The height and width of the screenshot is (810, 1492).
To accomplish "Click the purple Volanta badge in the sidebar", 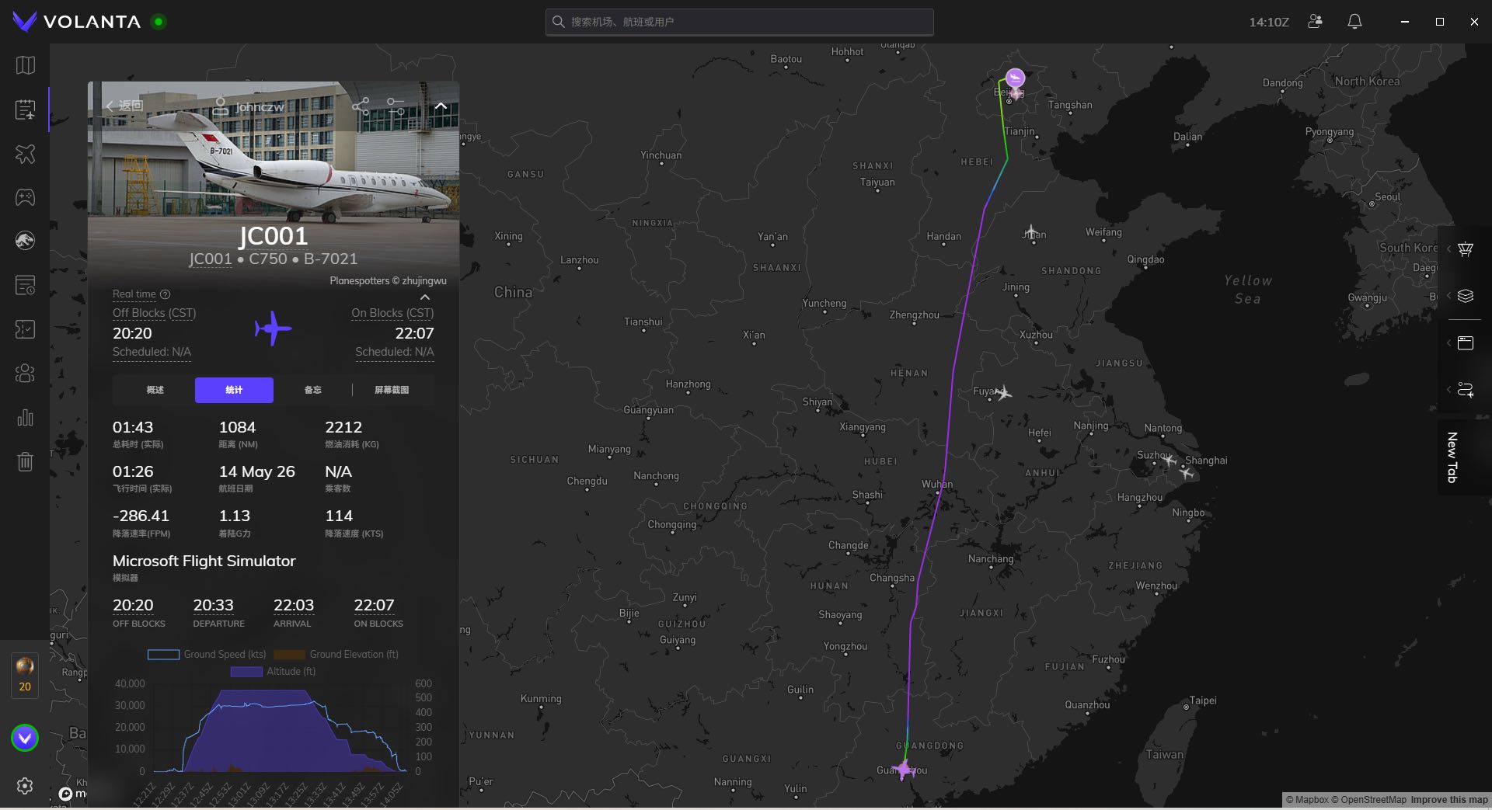I will tap(25, 738).
